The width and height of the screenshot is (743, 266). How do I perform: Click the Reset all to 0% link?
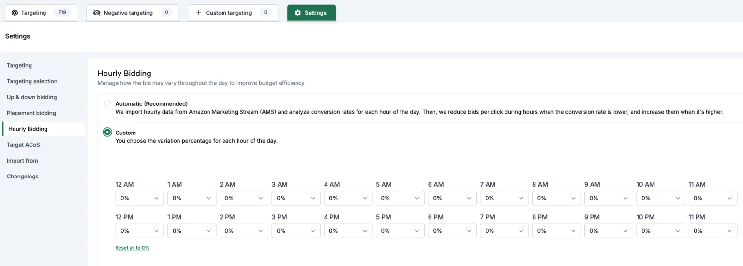(x=133, y=248)
